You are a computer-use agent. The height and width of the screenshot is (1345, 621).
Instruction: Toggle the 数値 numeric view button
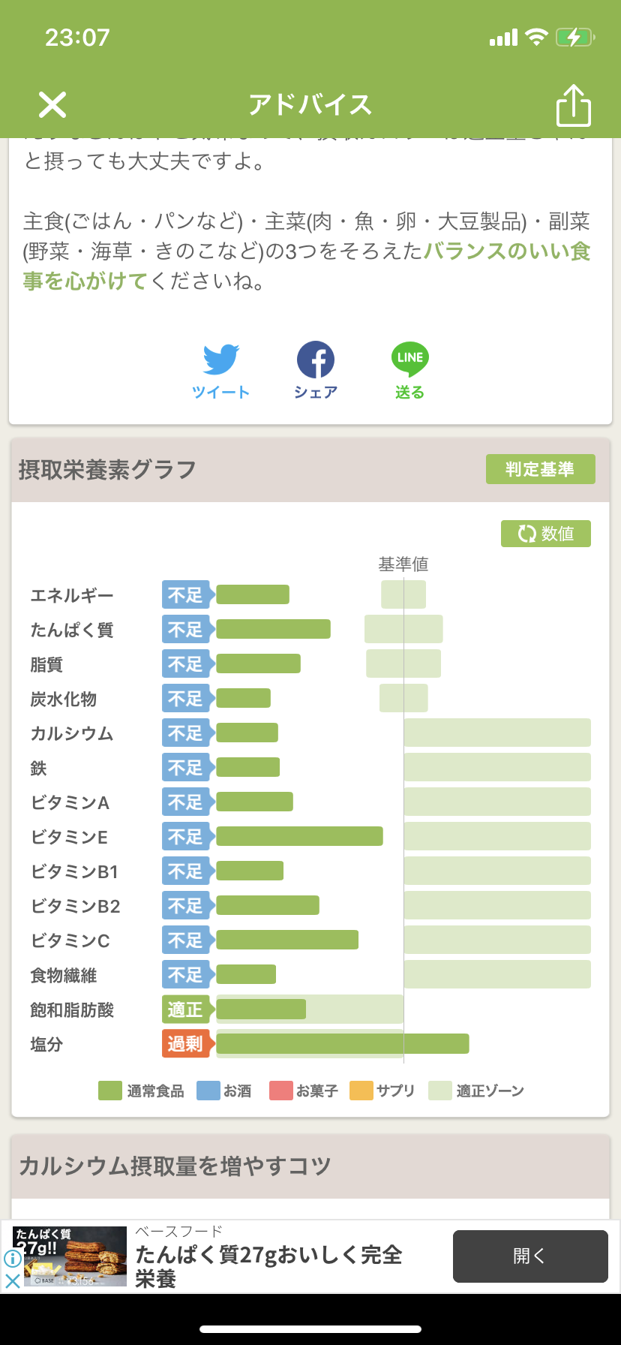pyautogui.click(x=546, y=534)
